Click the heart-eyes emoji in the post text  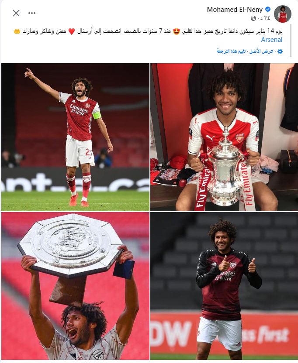coord(177,31)
